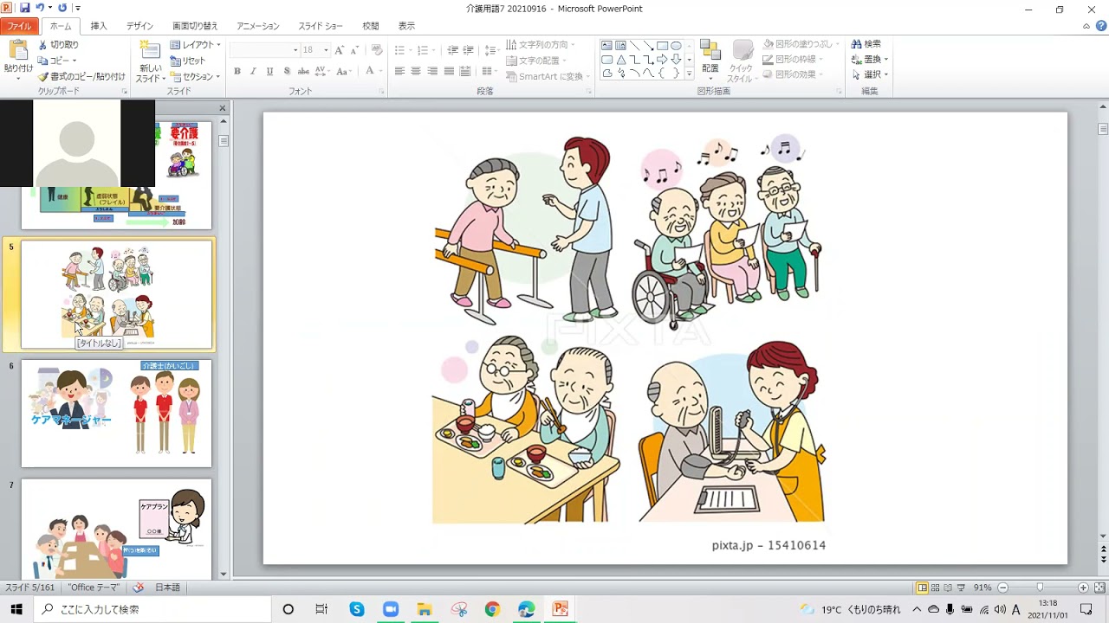The image size is (1109, 623).
Task: Click the Paste (貼り付け) clipboard icon
Action: (x=18, y=51)
